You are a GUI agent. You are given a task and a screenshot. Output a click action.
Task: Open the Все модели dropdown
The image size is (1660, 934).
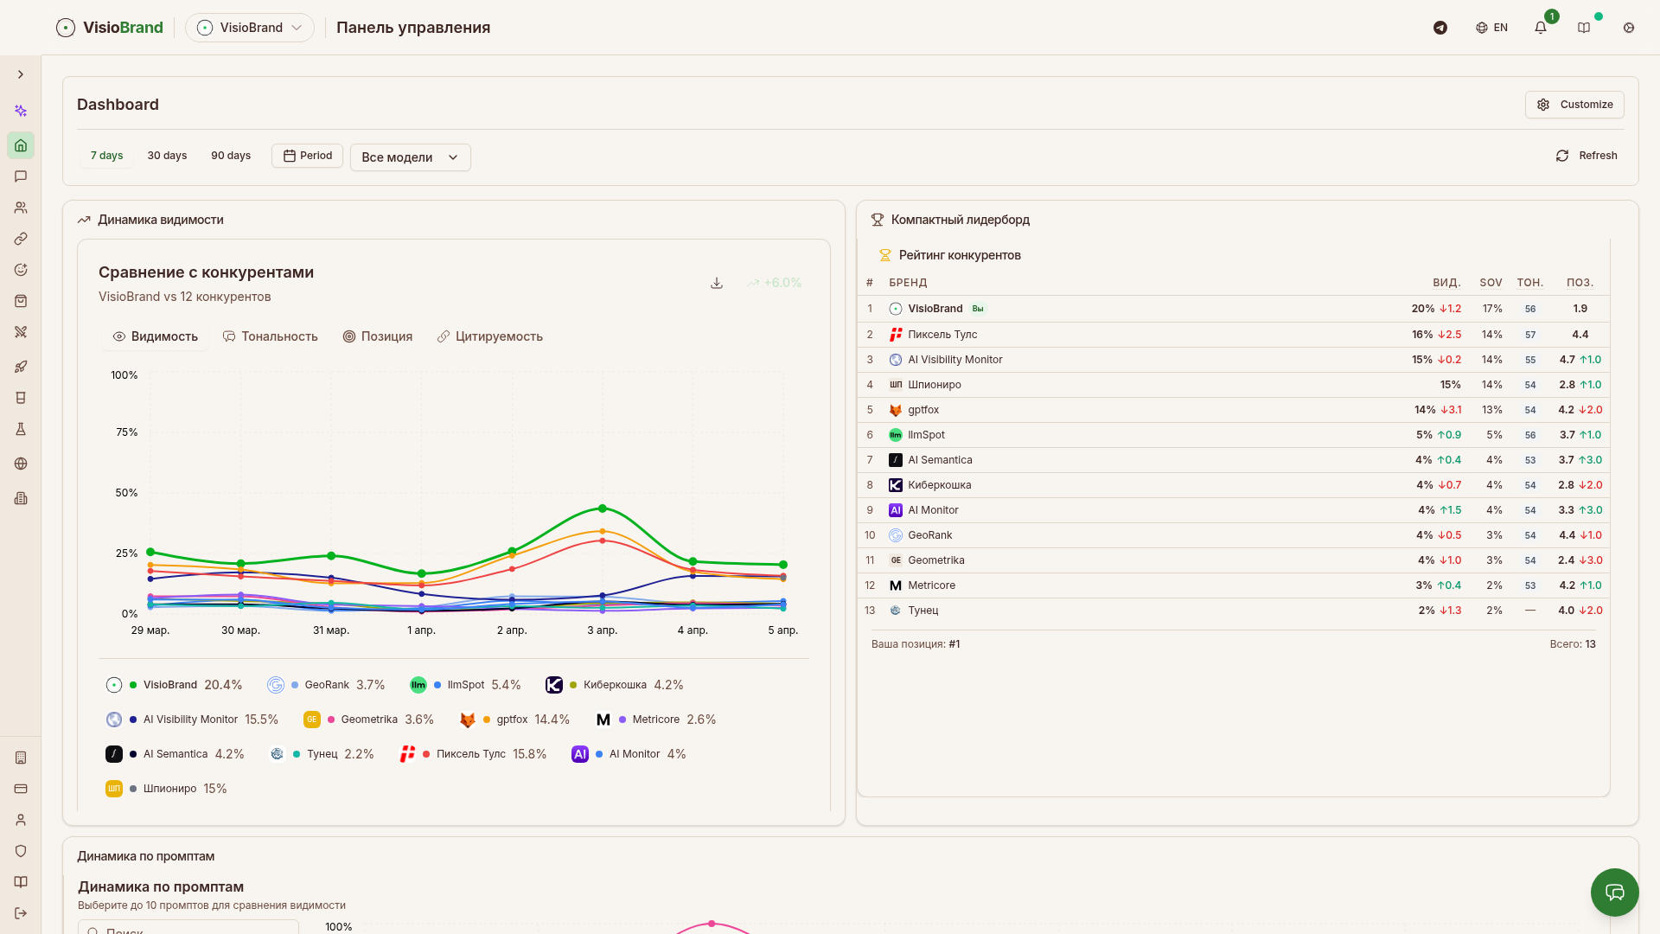coord(410,157)
